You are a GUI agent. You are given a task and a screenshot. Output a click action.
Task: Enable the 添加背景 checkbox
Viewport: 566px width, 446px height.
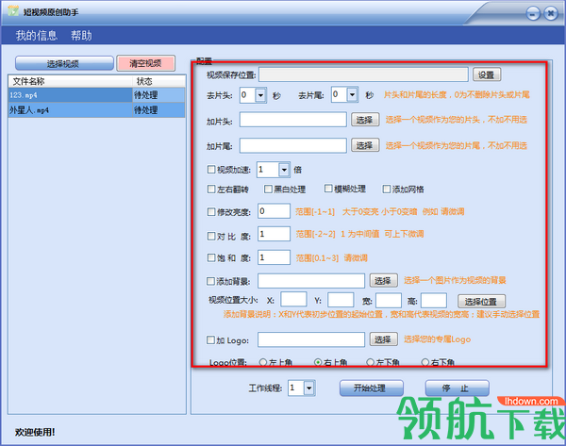210,281
